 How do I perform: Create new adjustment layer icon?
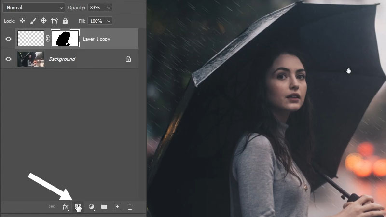pos(91,207)
